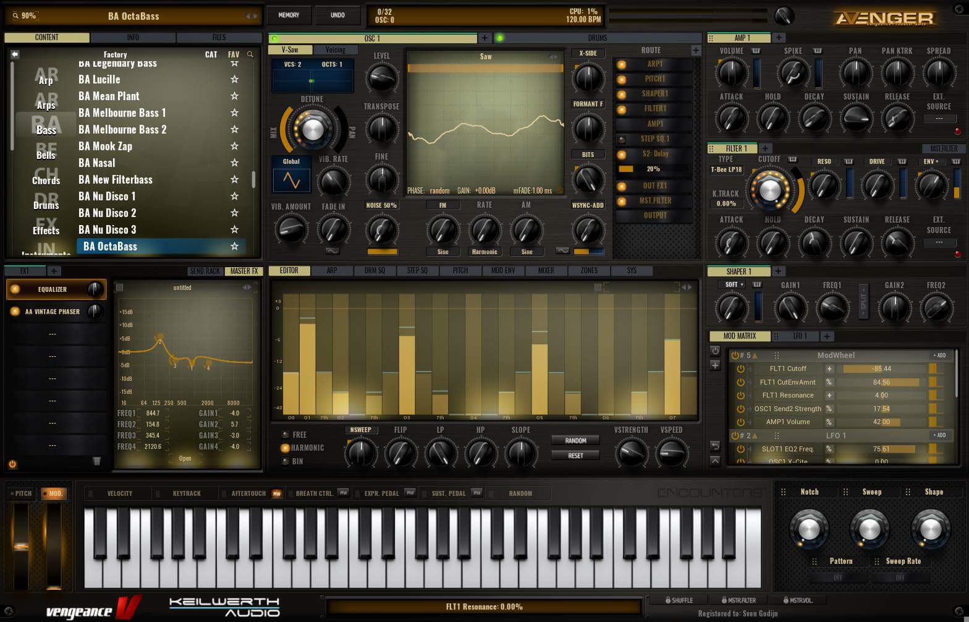Switch to the SEND RACK tab
The image size is (969, 622).
[x=205, y=271]
